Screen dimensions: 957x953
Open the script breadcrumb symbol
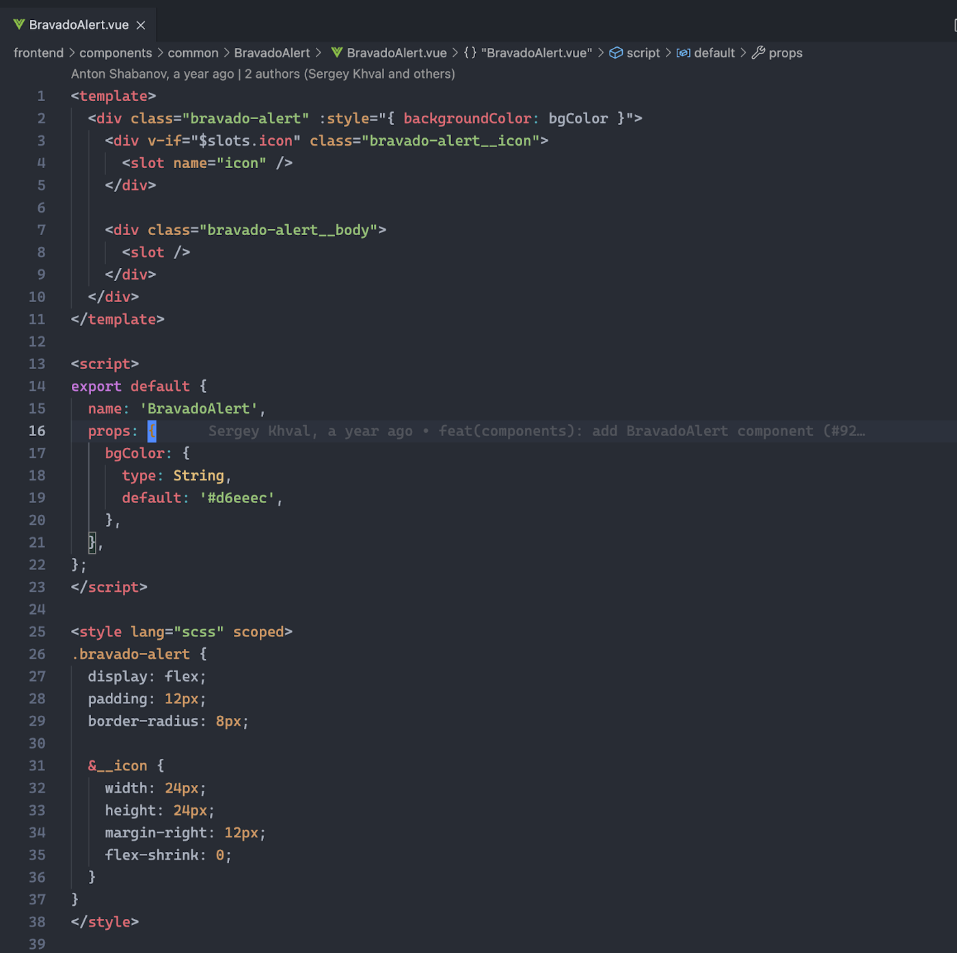(643, 53)
